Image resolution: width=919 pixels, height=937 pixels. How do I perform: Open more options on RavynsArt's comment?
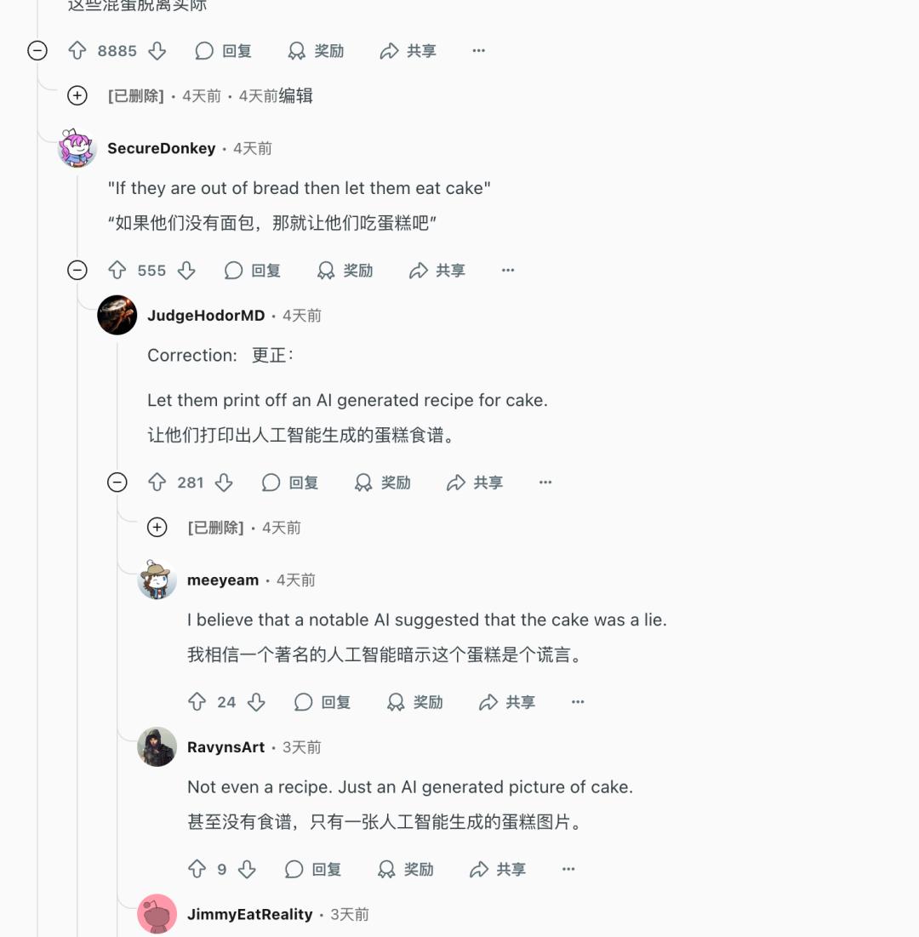[568, 869]
